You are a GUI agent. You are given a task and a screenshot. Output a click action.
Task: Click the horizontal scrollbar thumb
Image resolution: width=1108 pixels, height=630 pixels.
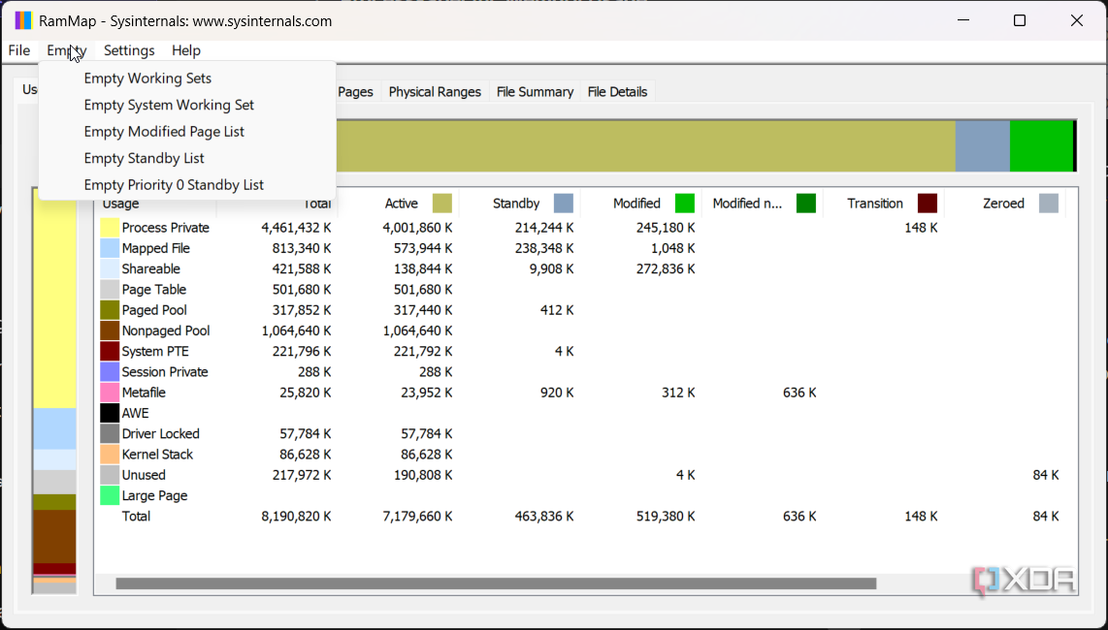[x=496, y=583]
